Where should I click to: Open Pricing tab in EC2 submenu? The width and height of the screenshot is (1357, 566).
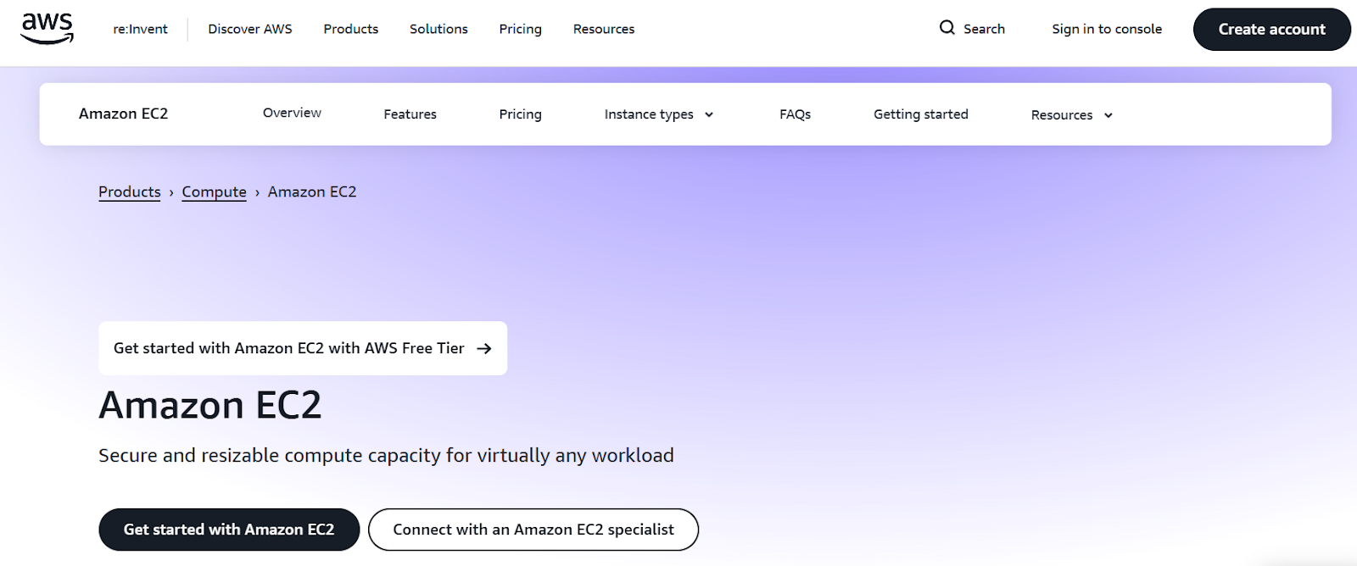[521, 114]
